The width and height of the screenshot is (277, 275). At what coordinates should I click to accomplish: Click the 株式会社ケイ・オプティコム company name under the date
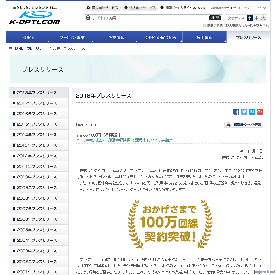coord(242,157)
